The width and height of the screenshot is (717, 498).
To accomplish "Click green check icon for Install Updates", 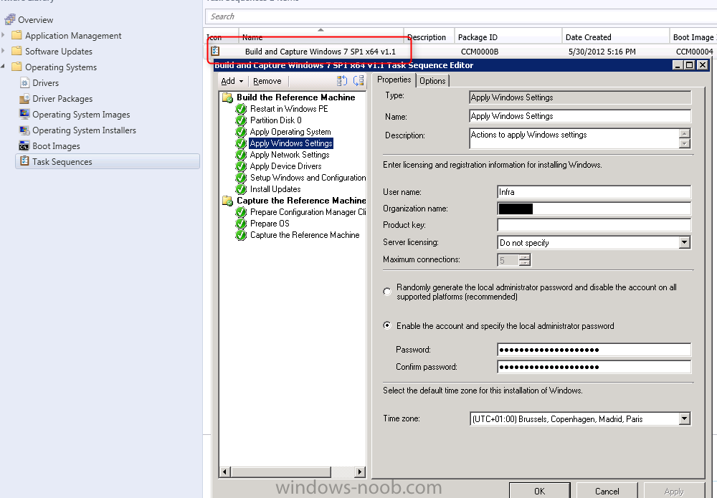I will point(241,188).
